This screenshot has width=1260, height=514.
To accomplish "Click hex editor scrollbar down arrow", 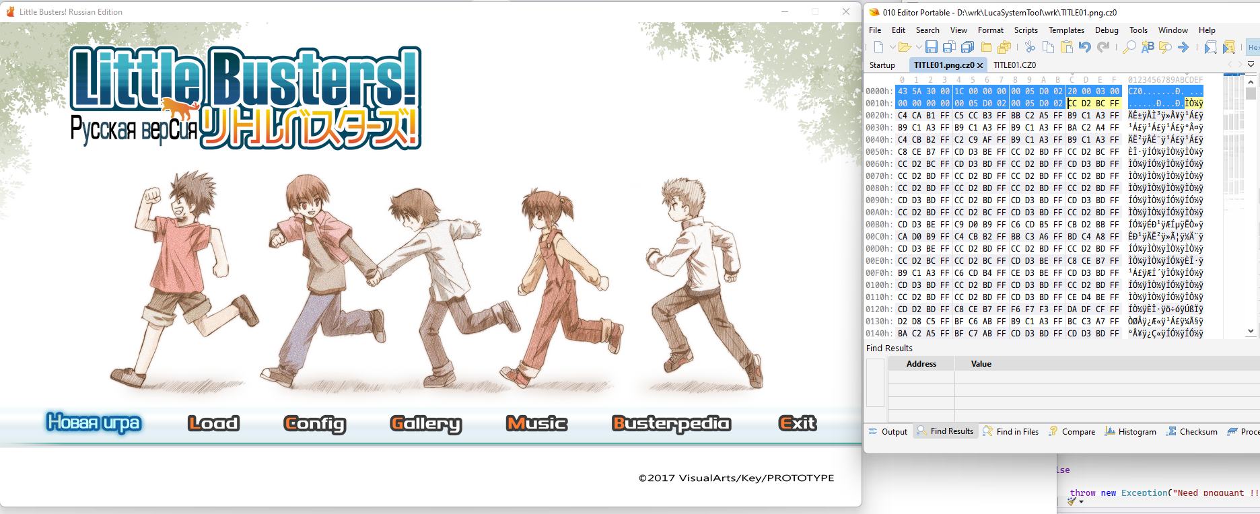I will tap(1251, 331).
